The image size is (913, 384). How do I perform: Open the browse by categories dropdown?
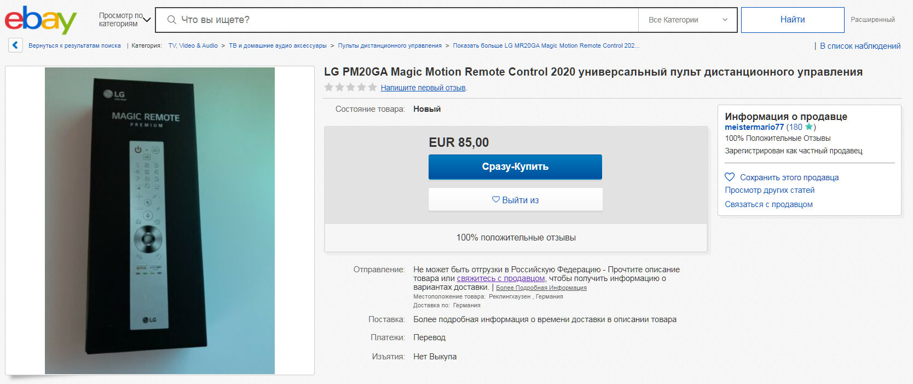[x=124, y=20]
